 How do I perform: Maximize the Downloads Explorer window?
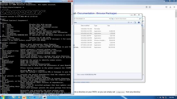click(135, 15)
